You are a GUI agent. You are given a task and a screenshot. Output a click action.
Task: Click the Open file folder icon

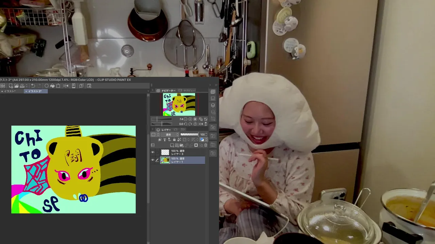pyautogui.click(x=16, y=86)
